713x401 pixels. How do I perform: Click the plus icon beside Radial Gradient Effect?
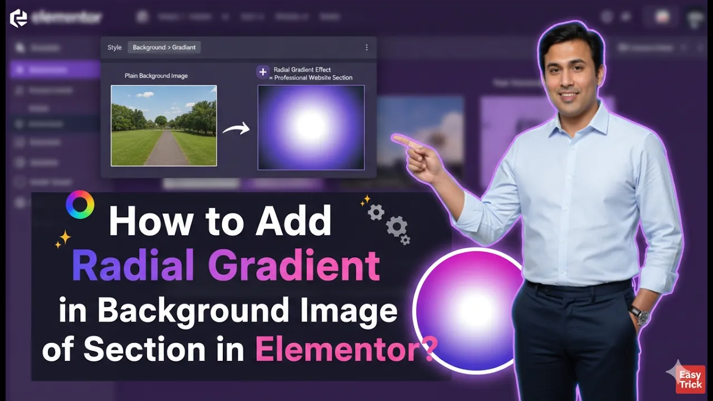point(262,71)
